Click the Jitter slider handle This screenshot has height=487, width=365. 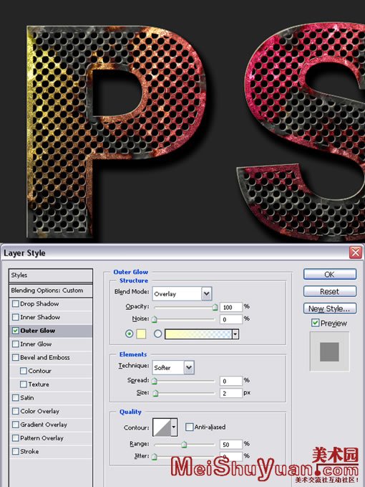(x=155, y=456)
